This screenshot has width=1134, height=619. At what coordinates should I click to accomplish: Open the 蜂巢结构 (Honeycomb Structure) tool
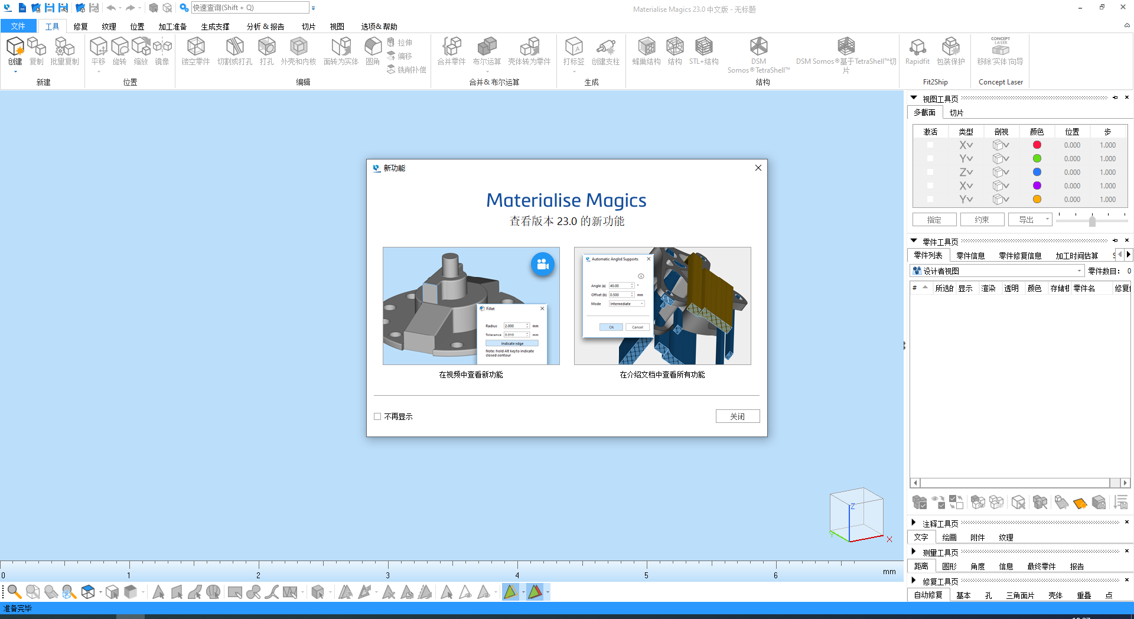pos(646,52)
